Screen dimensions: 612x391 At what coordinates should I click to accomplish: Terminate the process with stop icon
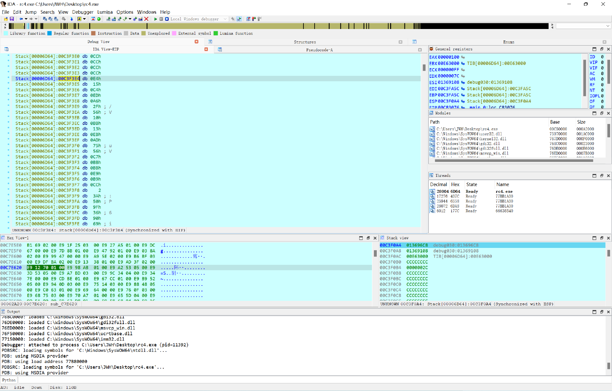tap(167, 19)
